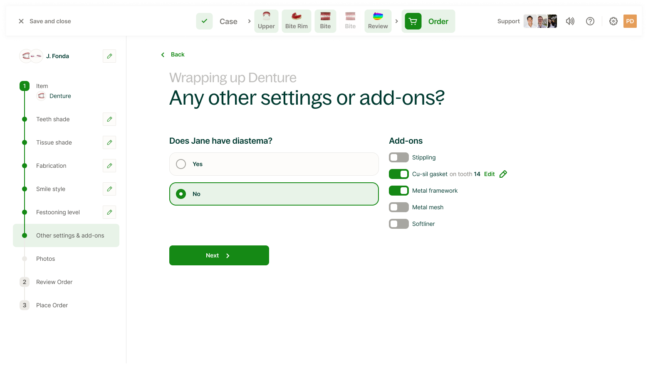This screenshot has height=365, width=648.
Task: Click the pencil icon beside Fabrication
Action: pyautogui.click(x=109, y=166)
